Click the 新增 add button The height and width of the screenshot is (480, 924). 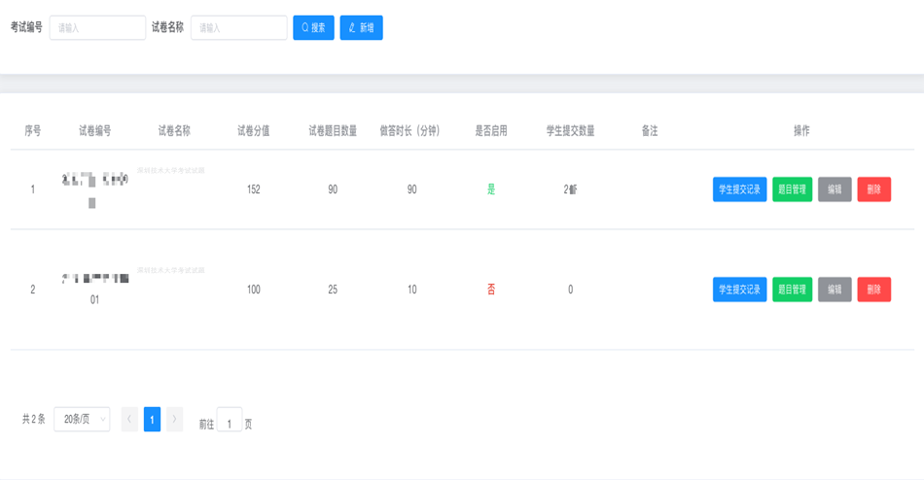coord(361,28)
